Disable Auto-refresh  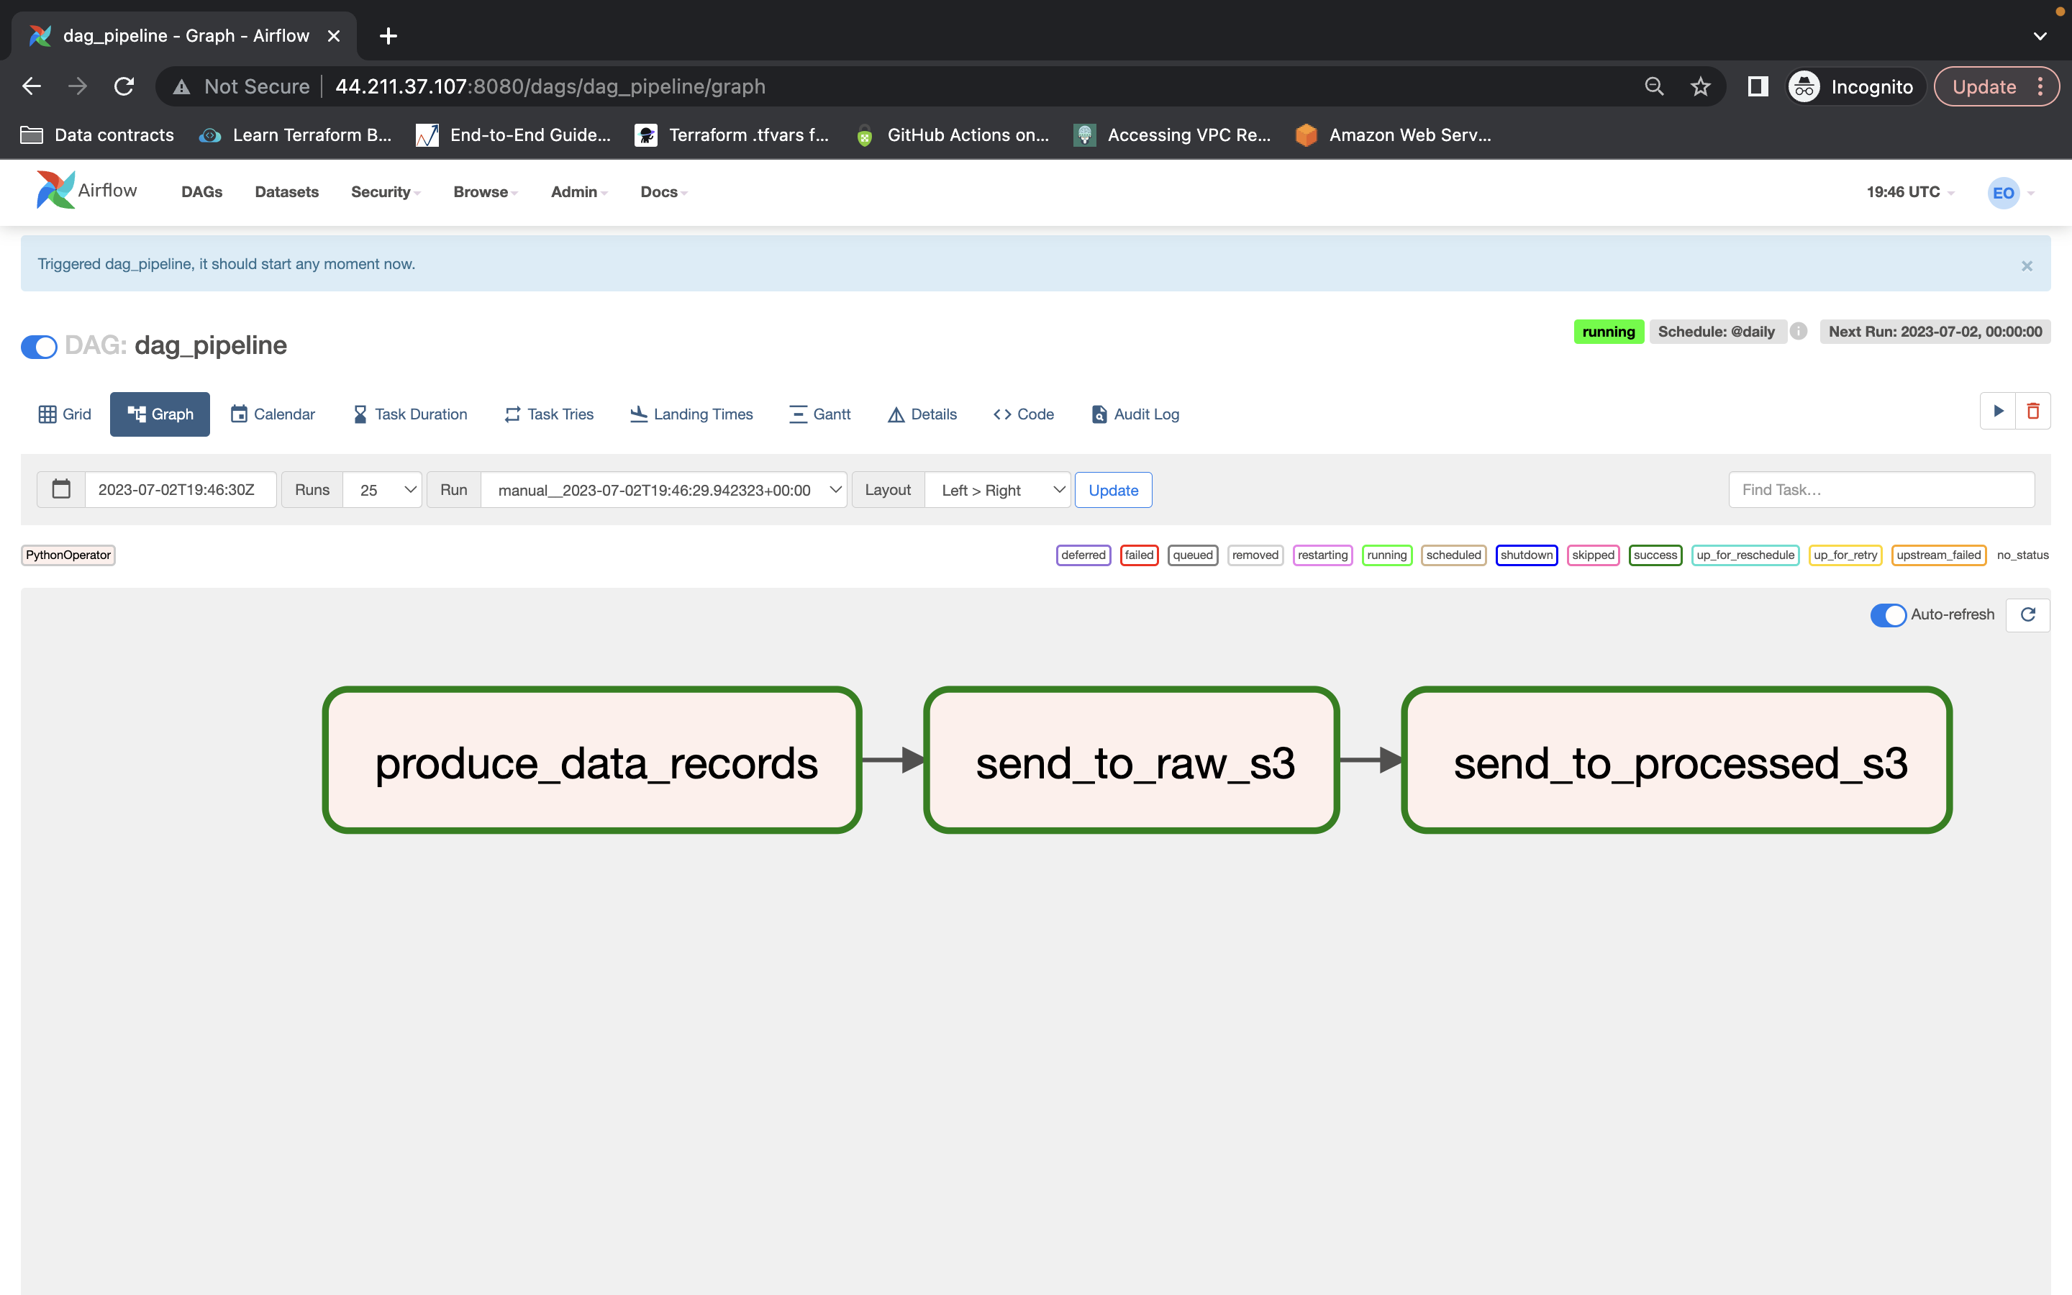point(1890,614)
